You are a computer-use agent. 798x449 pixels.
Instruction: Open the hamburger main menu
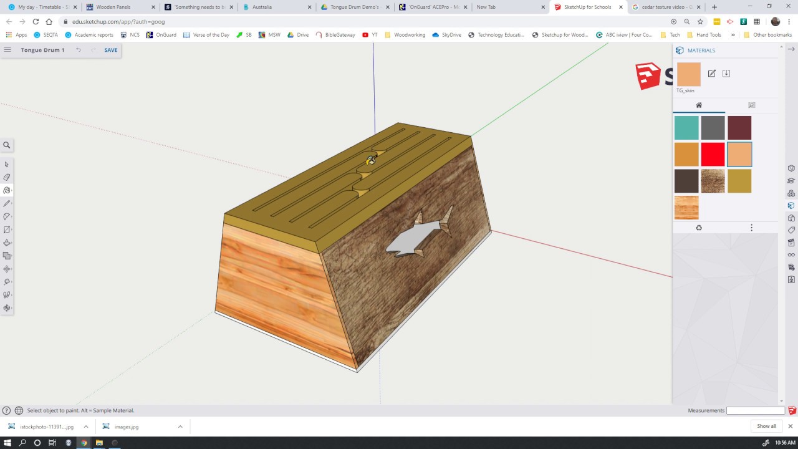click(7, 50)
